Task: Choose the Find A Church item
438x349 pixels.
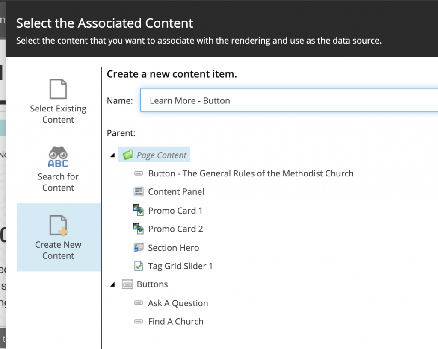Action: (x=176, y=321)
